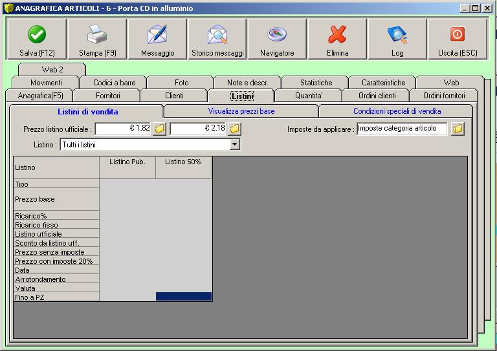Select the Listino Pub. column header

pos(127,167)
